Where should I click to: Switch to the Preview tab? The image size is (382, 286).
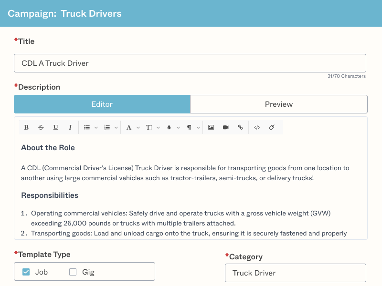pos(279,104)
